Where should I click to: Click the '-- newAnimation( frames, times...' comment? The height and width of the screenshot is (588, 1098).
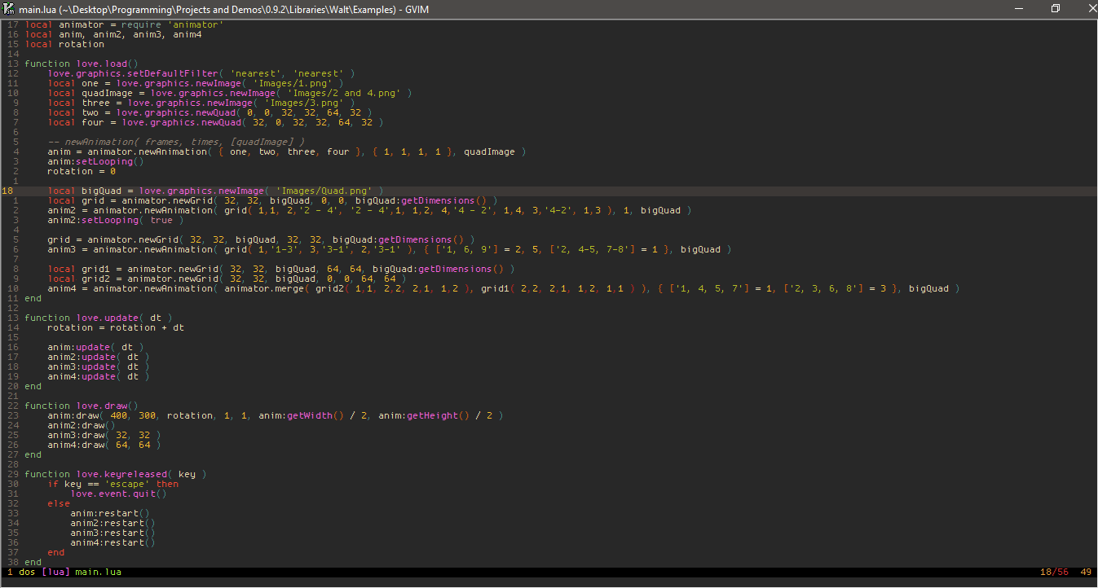[176, 142]
